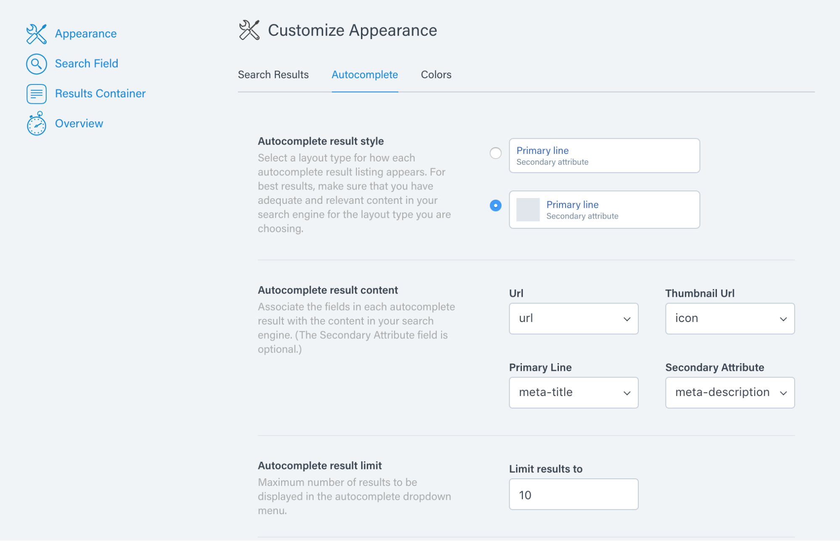Open the Secondary Attribute dropdown meta-description
Screen dimensions: 840x541
[730, 393]
